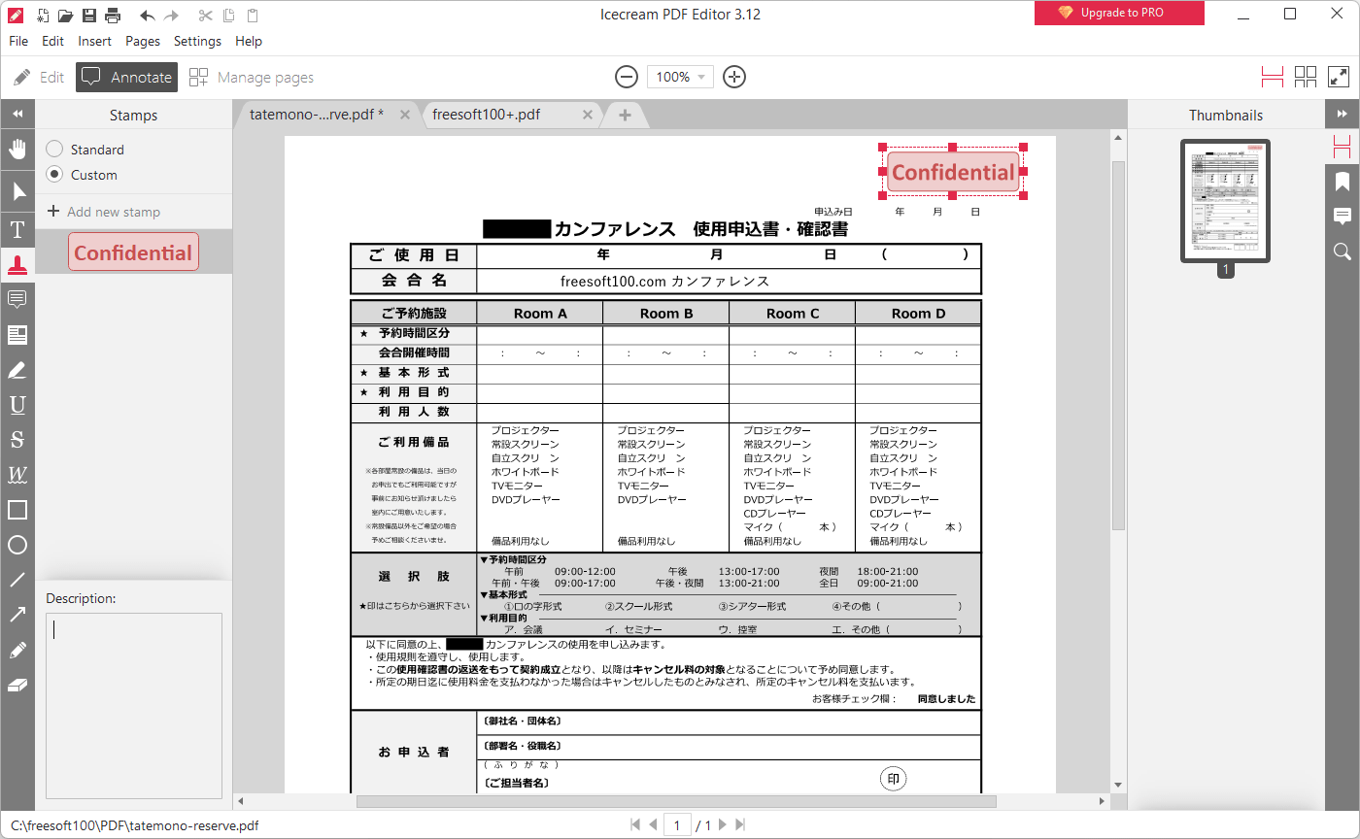Viewport: 1360px width, 839px height.
Task: Select the Eraser tool
Action: tap(17, 685)
